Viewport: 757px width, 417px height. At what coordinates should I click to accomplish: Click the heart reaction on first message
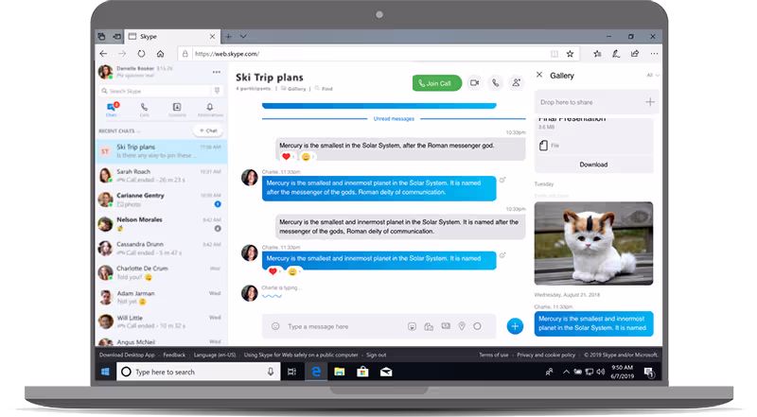point(286,156)
